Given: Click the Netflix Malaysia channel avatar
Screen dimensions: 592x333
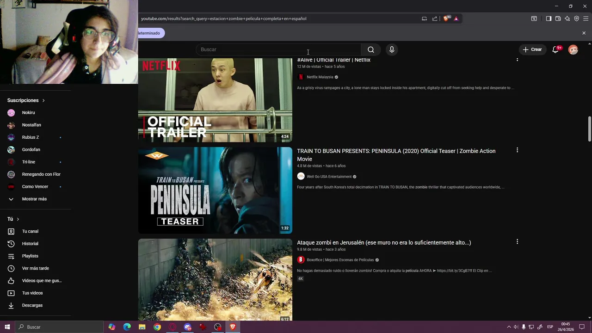Looking at the screenshot, I should tap(301, 77).
